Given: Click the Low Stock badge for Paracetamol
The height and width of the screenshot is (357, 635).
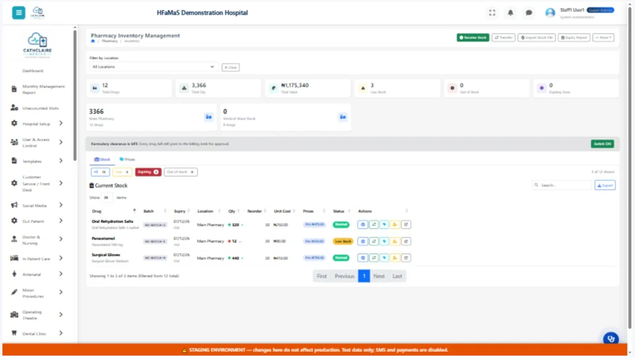Looking at the screenshot, I should click(343, 241).
